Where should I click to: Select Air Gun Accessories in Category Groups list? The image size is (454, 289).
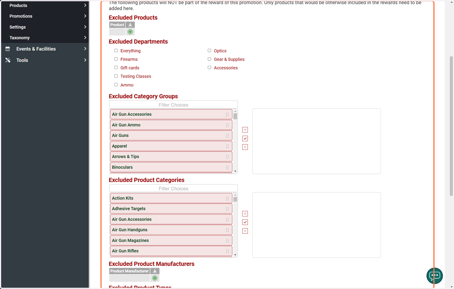[x=171, y=114]
